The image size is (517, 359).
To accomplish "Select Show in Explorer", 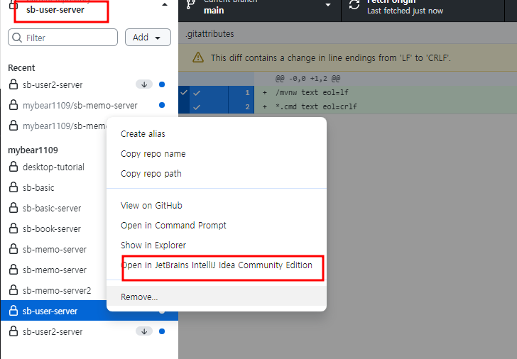I will pos(153,245).
